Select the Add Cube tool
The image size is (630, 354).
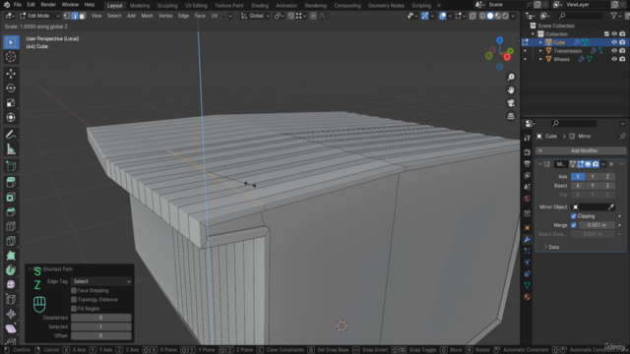coord(11,166)
